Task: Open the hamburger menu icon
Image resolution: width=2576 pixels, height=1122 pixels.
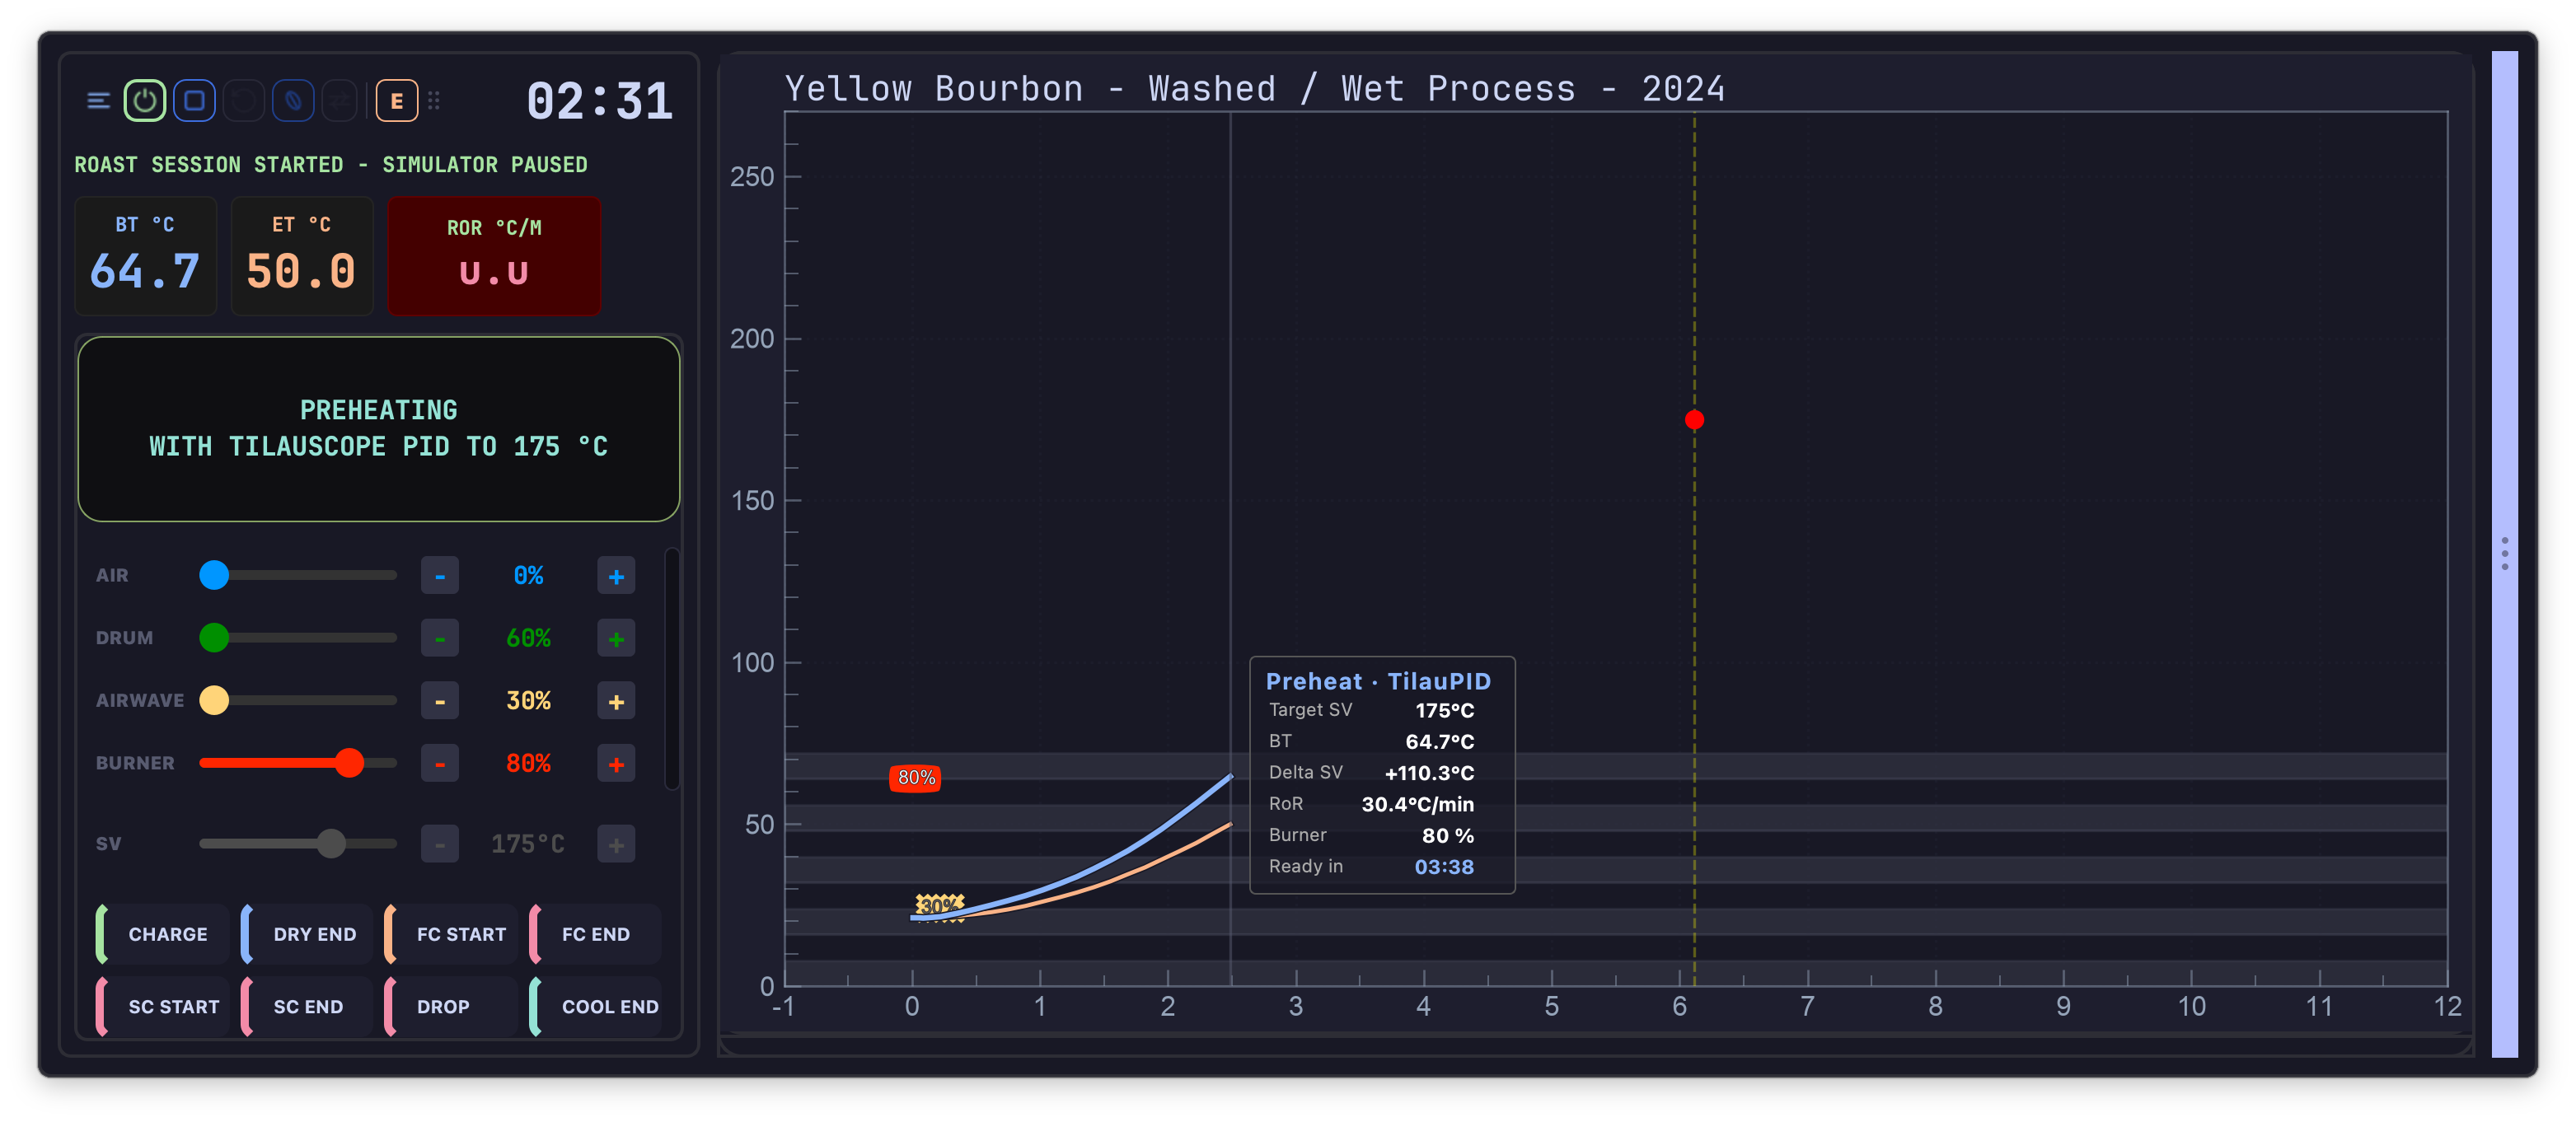Action: click(98, 101)
